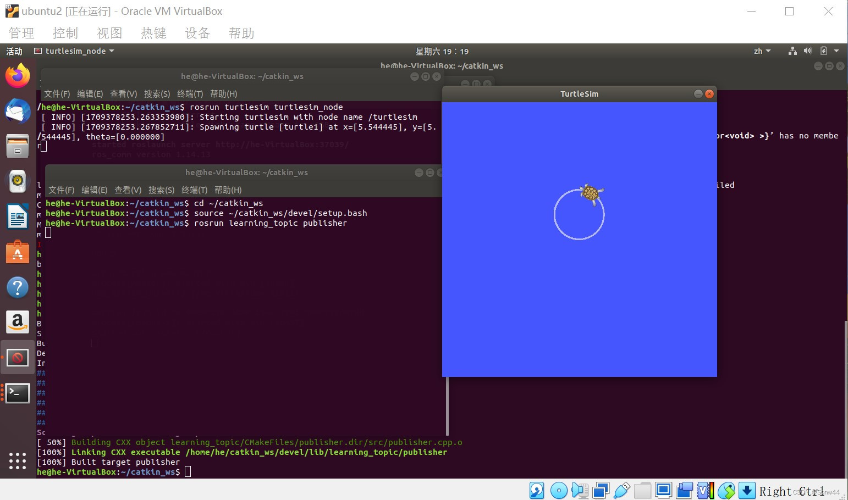Open the zh input language dropdown
Viewport: 848px width, 500px height.
click(762, 51)
